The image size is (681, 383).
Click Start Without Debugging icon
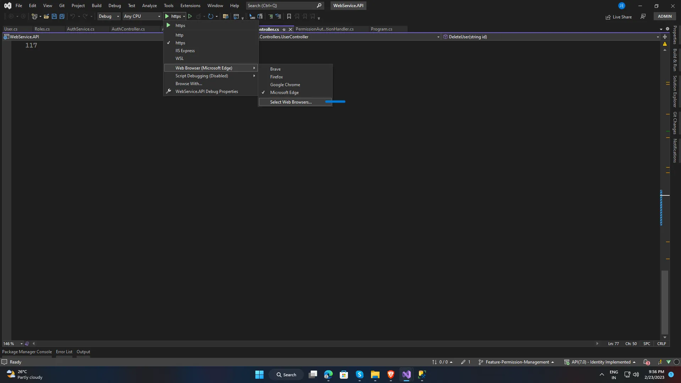coord(190,16)
